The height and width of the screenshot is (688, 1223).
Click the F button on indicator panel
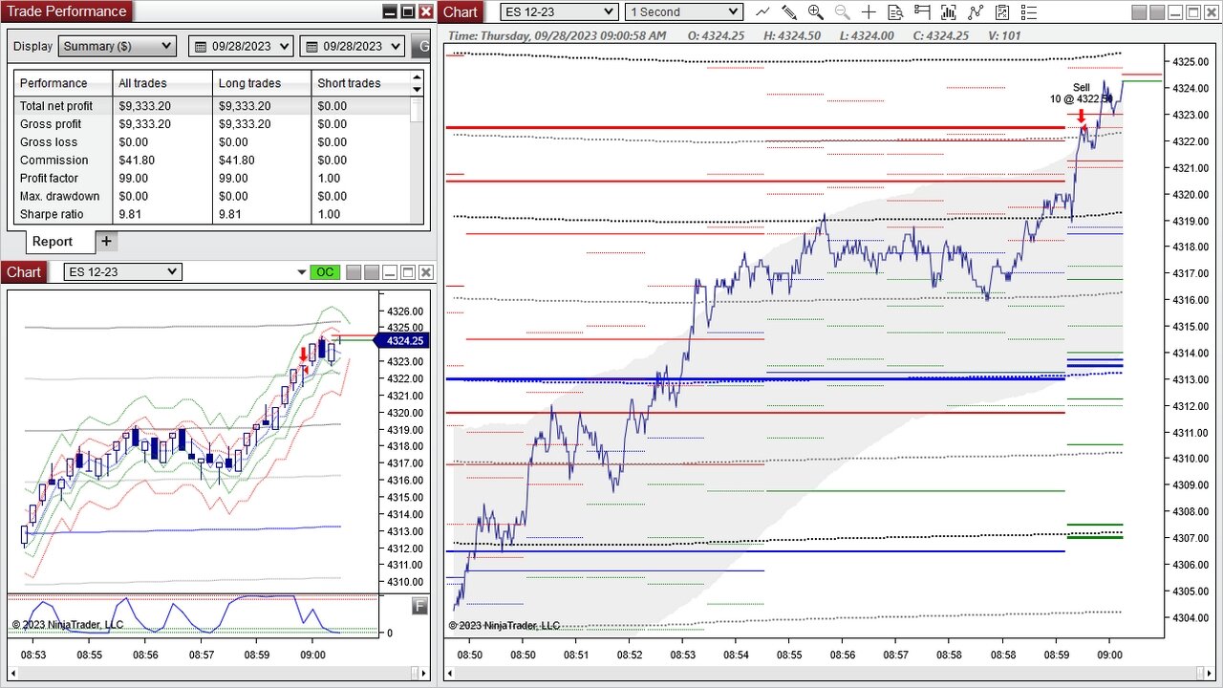click(419, 606)
